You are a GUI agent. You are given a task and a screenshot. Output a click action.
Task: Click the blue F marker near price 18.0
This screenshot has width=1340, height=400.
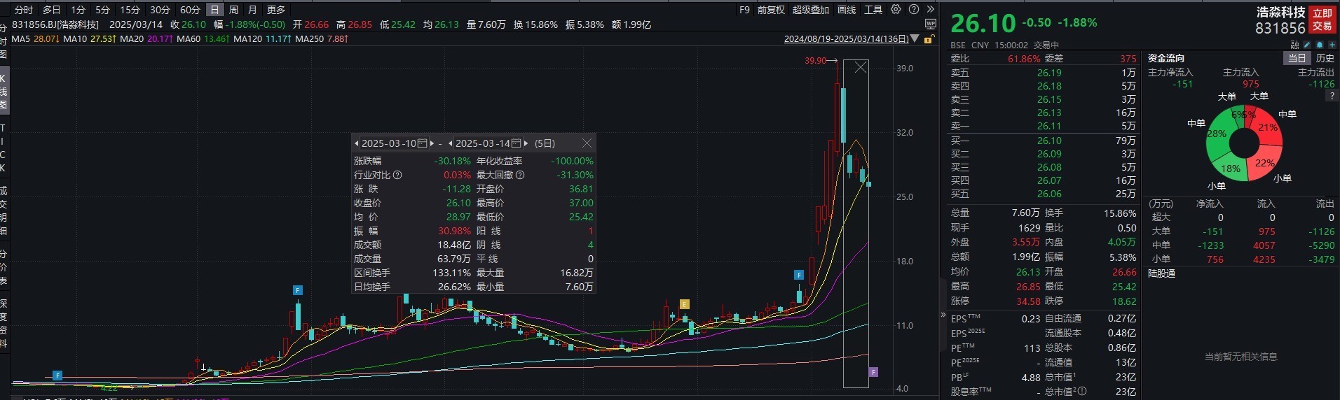click(x=798, y=275)
